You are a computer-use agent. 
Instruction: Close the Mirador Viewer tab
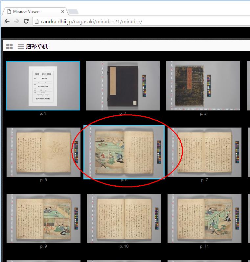tap(63, 12)
